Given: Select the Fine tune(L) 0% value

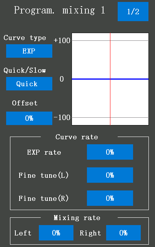Looking at the screenshot, I should pyautogui.click(x=110, y=175).
